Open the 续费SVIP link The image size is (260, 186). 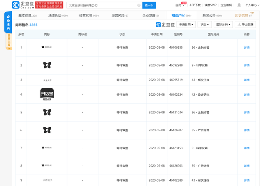[210, 5]
